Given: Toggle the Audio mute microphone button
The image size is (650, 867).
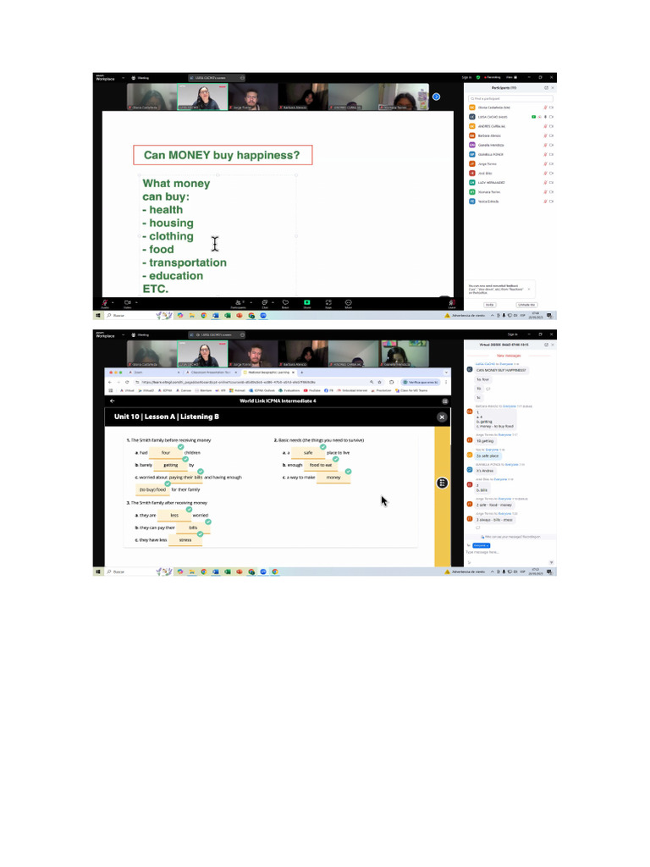Looking at the screenshot, I should pyautogui.click(x=104, y=302).
